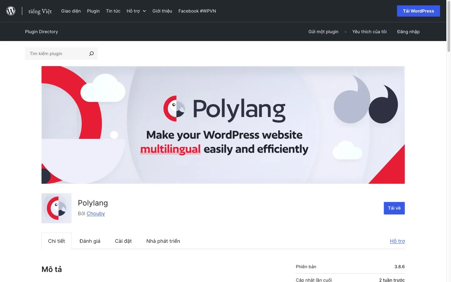
Task: Click the Mô tả heading
Action: tap(52, 269)
